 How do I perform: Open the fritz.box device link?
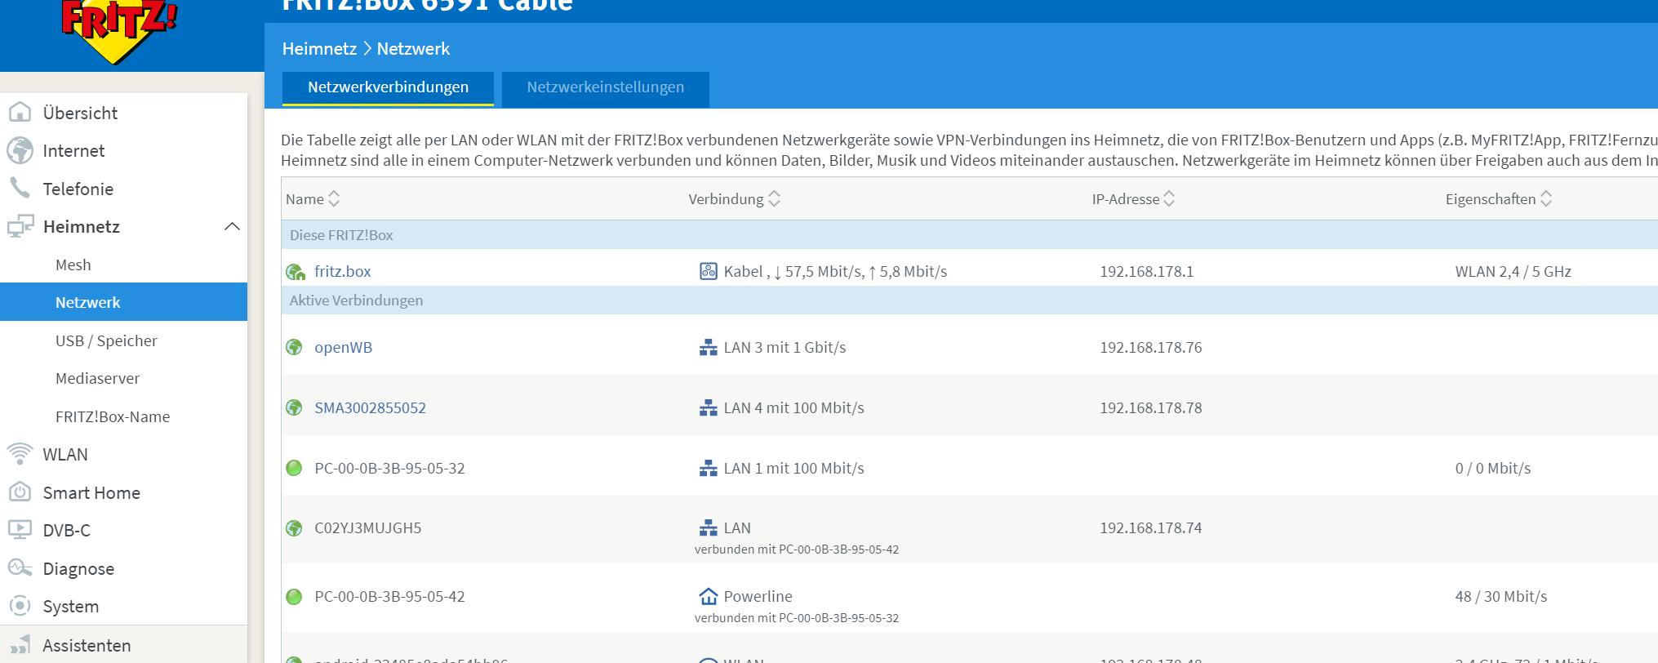pos(342,271)
